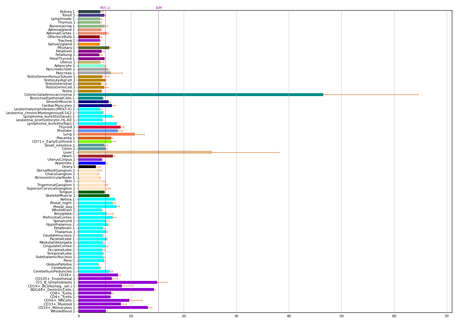
Task: Click the 3xM threshold label
Action: [x=158, y=8]
